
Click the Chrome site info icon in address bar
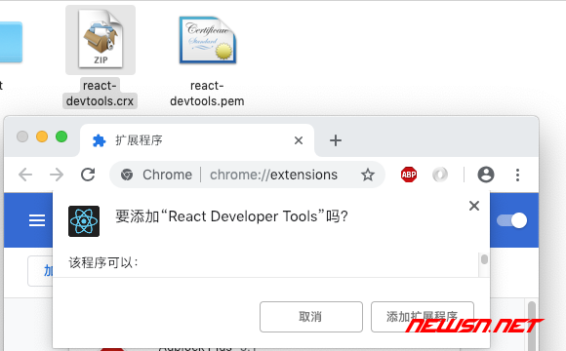(127, 175)
